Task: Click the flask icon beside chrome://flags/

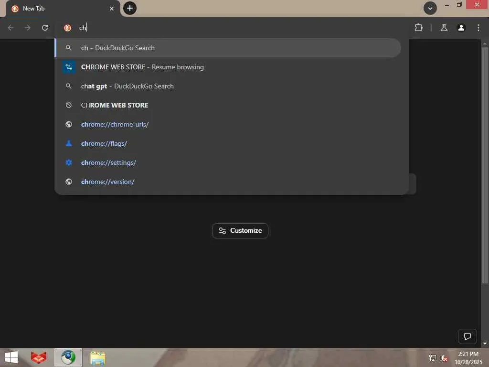Action: click(69, 143)
